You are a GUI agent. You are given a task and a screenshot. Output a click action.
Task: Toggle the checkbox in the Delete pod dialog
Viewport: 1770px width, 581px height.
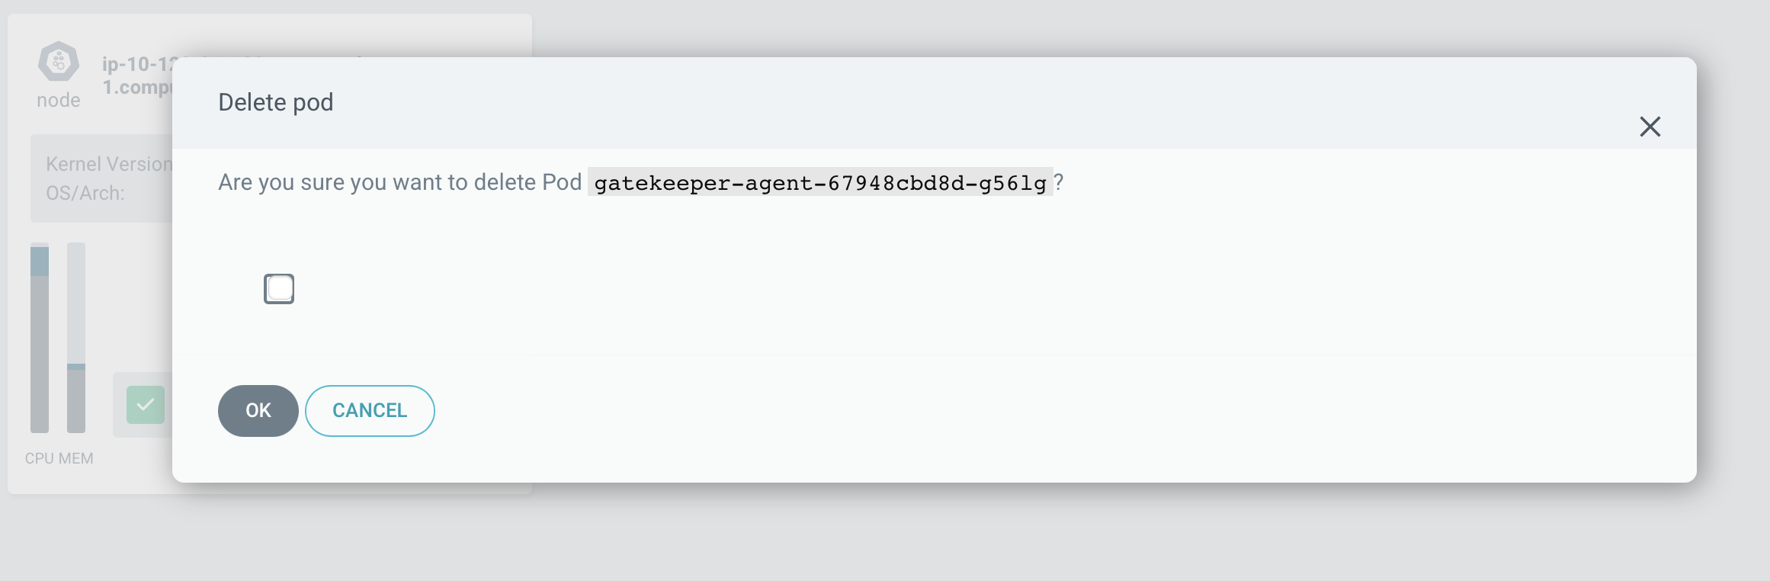[279, 288]
